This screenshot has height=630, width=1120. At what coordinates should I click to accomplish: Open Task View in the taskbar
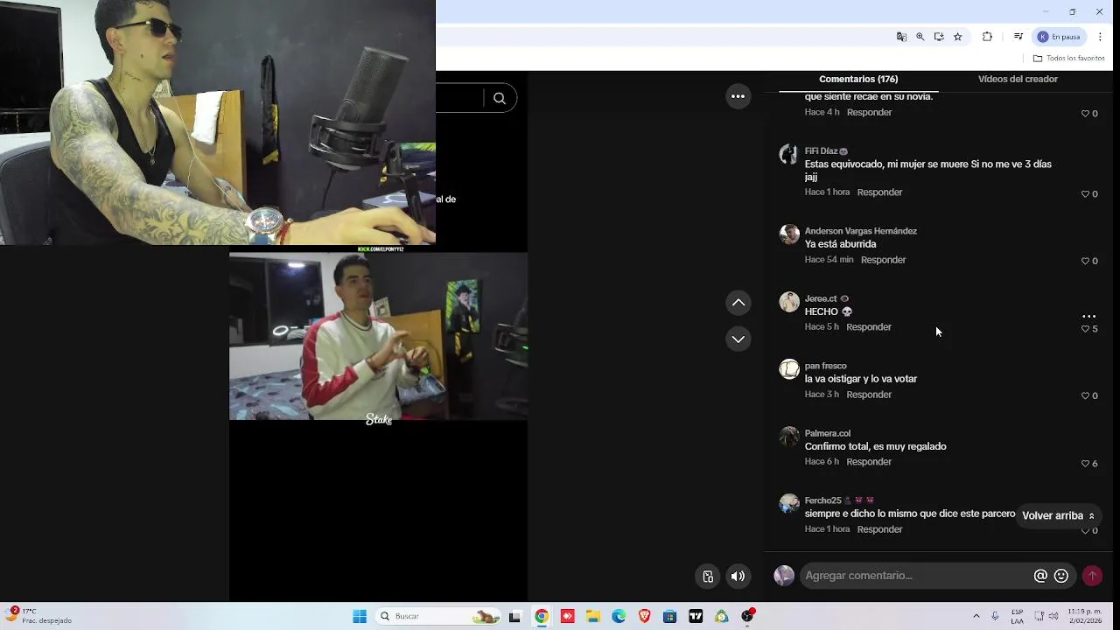pos(514,616)
